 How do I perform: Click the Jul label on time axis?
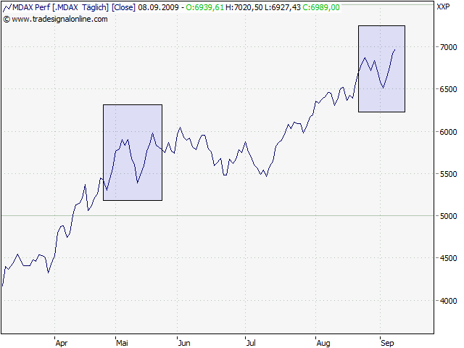pos(251,343)
